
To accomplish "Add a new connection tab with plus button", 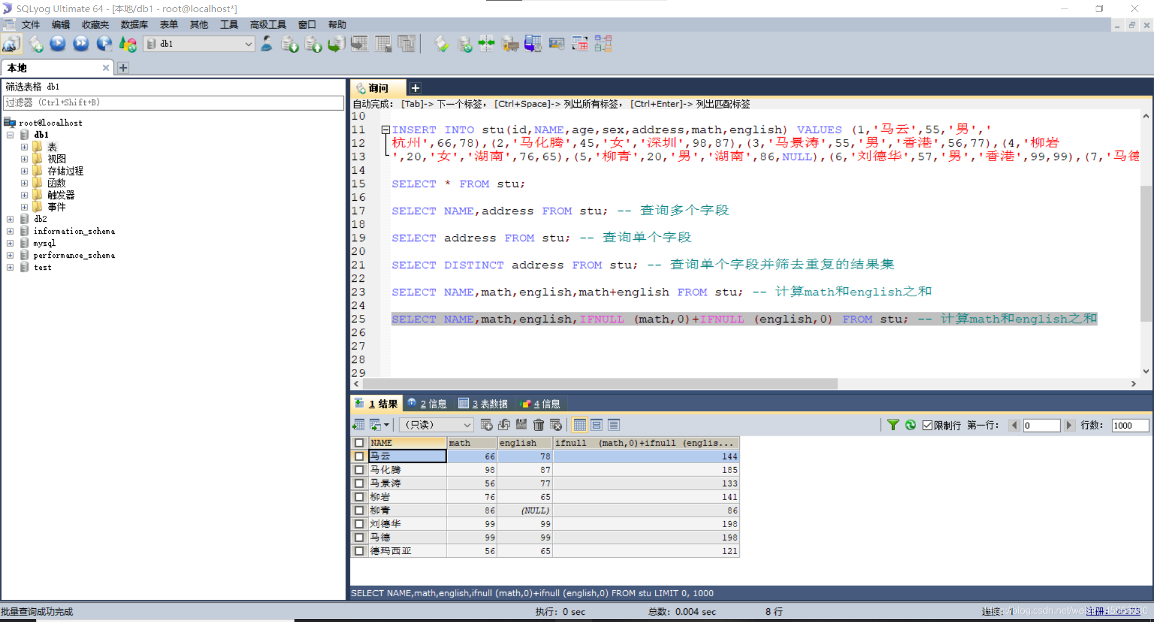I will (x=123, y=68).
